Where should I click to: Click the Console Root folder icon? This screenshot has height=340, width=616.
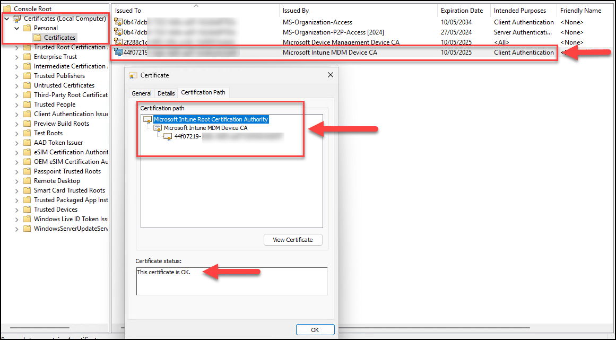pos(7,8)
